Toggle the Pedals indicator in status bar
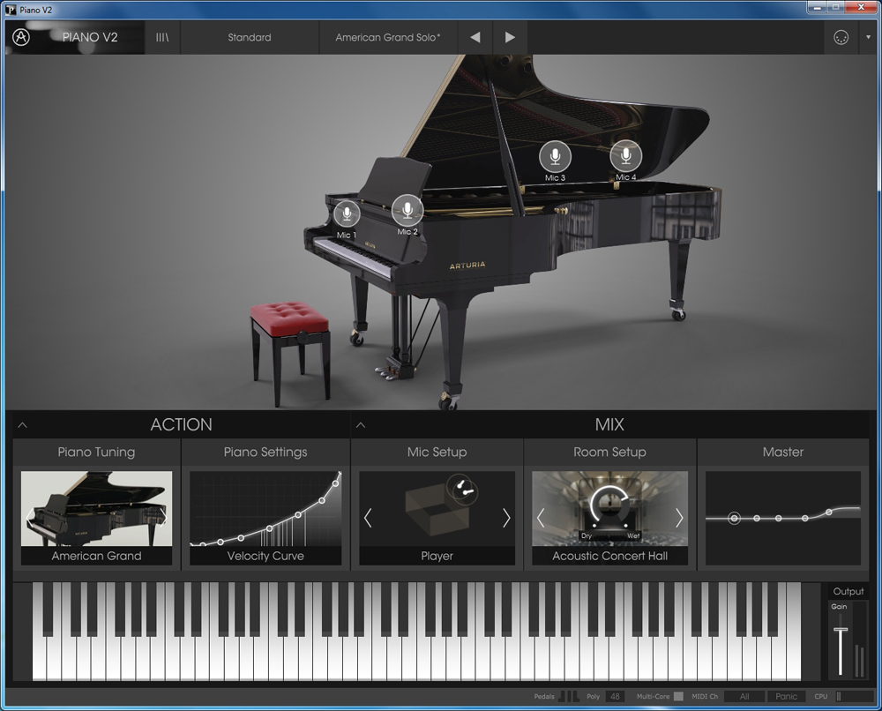This screenshot has height=711, width=882. click(570, 697)
